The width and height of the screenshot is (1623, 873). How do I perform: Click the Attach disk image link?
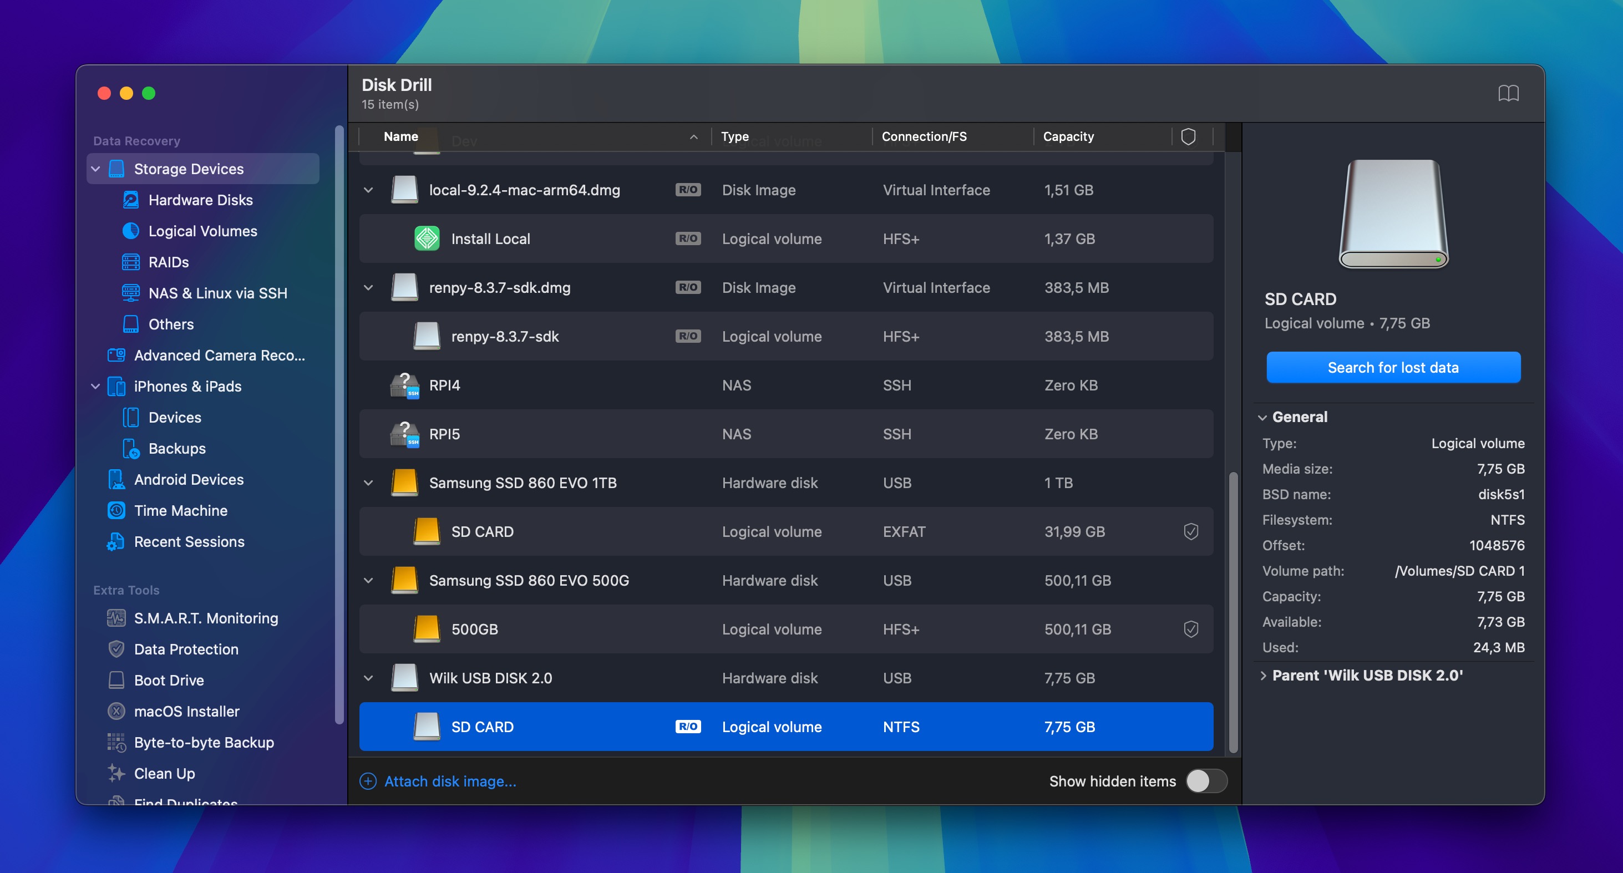pos(450,781)
